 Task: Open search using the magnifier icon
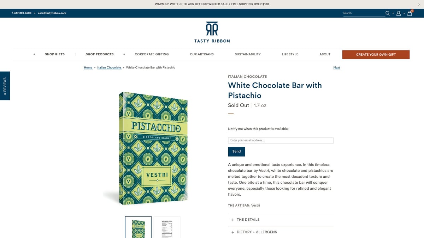pos(387,13)
